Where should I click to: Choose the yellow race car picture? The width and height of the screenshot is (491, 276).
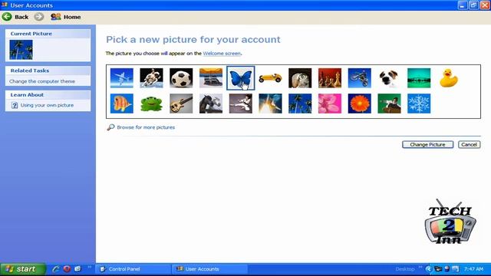click(x=270, y=78)
